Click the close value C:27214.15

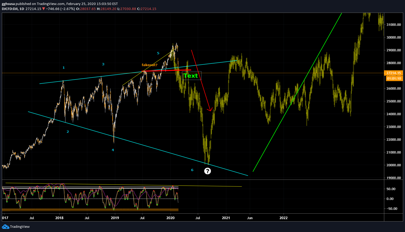click(x=147, y=9)
